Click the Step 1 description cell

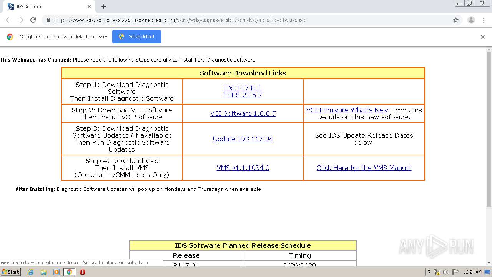[122, 92]
